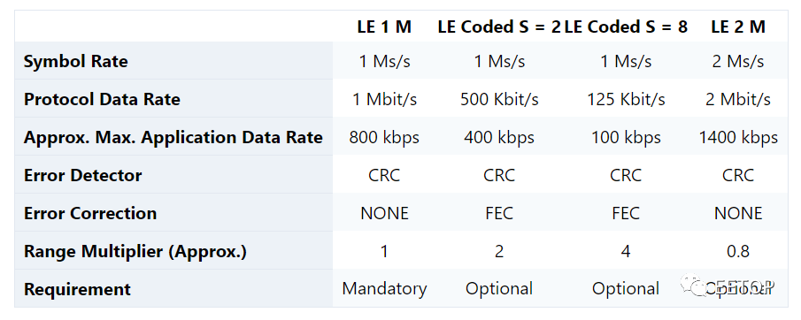
Task: Select the LE Coded S = 8 header
Action: [x=626, y=27]
